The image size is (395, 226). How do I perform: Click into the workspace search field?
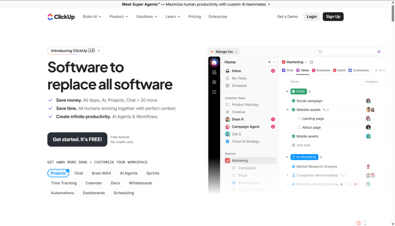pyautogui.click(x=349, y=52)
